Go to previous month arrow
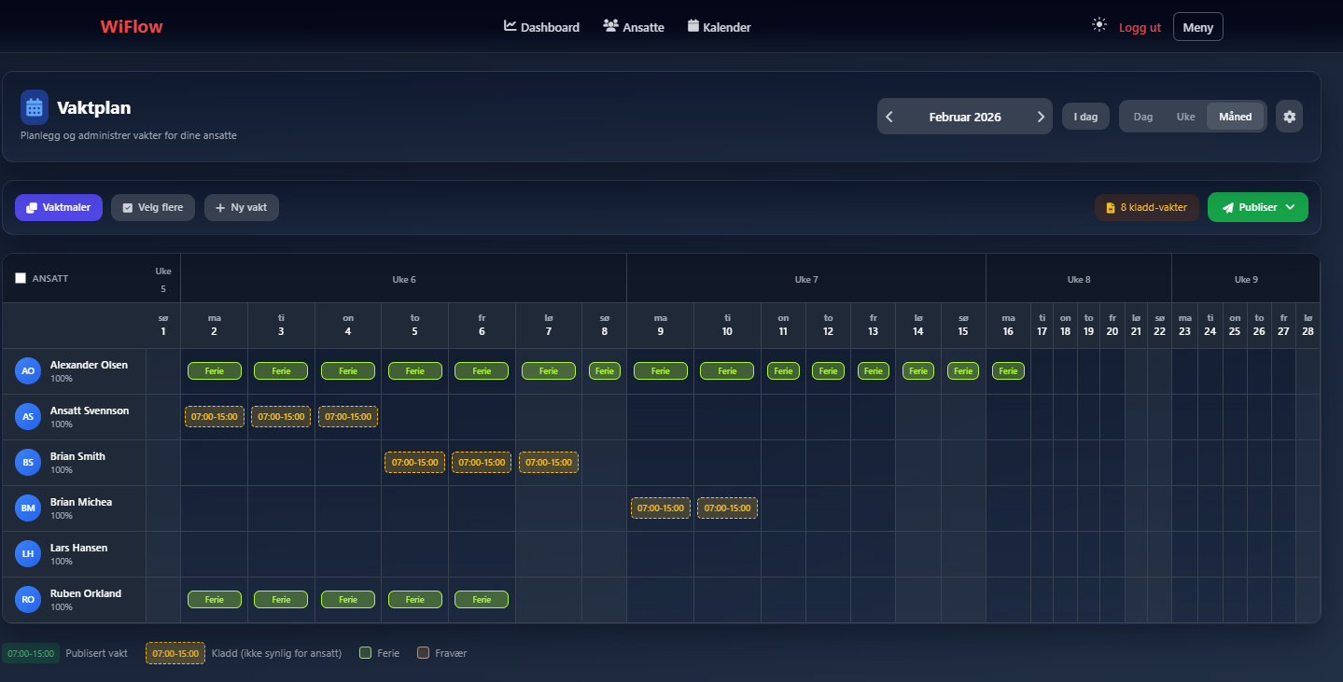This screenshot has width=1343, height=682. coord(889,117)
